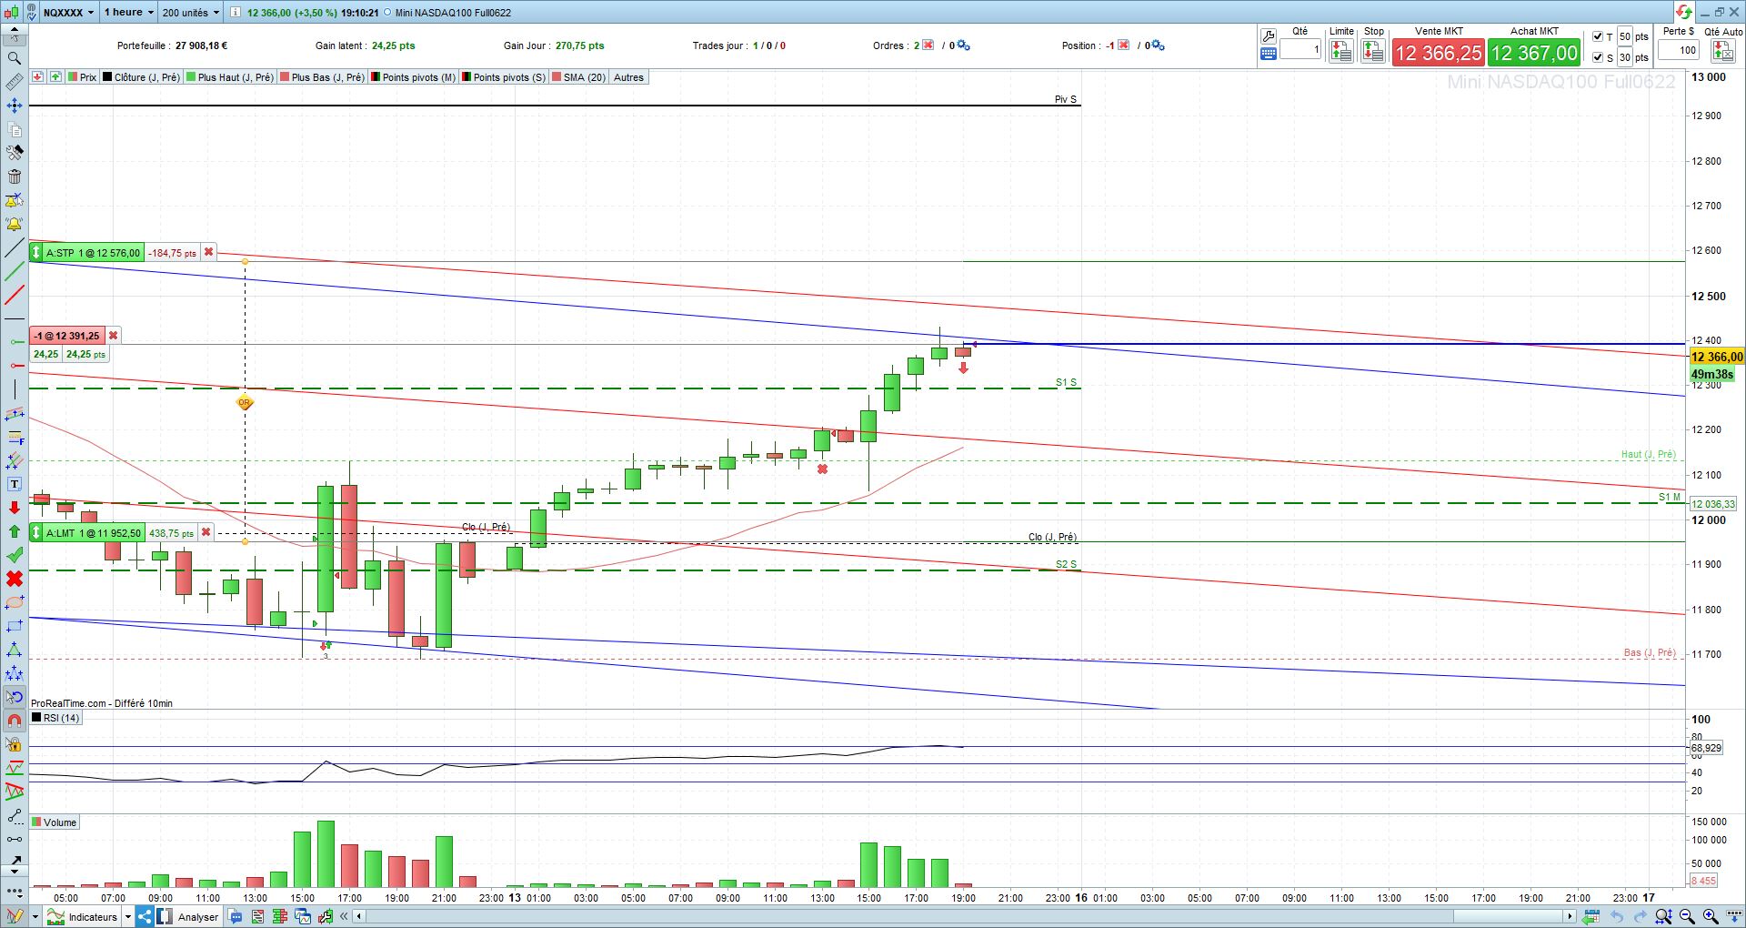The width and height of the screenshot is (1746, 928).
Task: Click the Vente MKT 12 366,25 button
Action: pos(1439,53)
